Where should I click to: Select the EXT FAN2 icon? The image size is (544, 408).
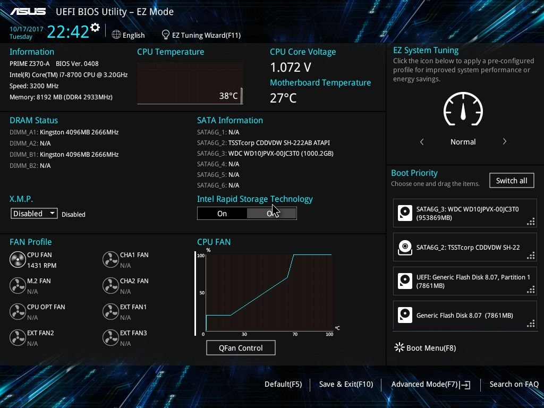pos(18,337)
